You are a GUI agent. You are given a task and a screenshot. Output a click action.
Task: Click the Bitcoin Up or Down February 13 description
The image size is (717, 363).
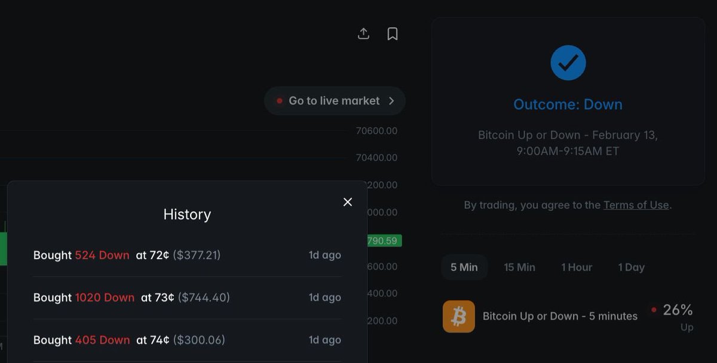pos(568,143)
